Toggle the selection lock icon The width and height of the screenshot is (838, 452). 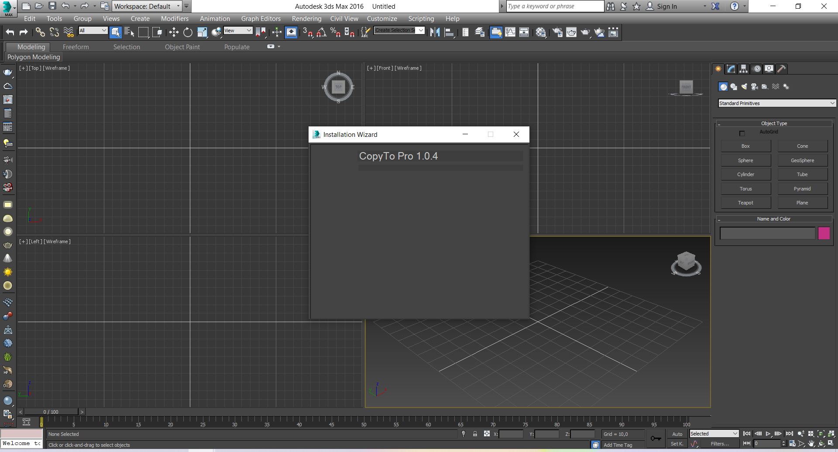(475, 434)
